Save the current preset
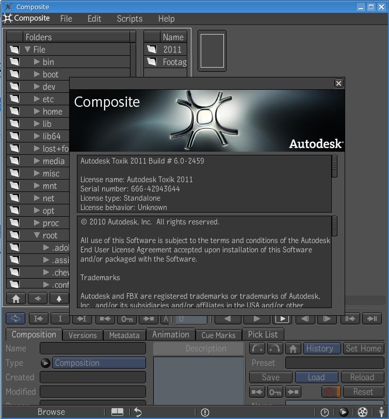This screenshot has width=389, height=419. click(x=271, y=377)
